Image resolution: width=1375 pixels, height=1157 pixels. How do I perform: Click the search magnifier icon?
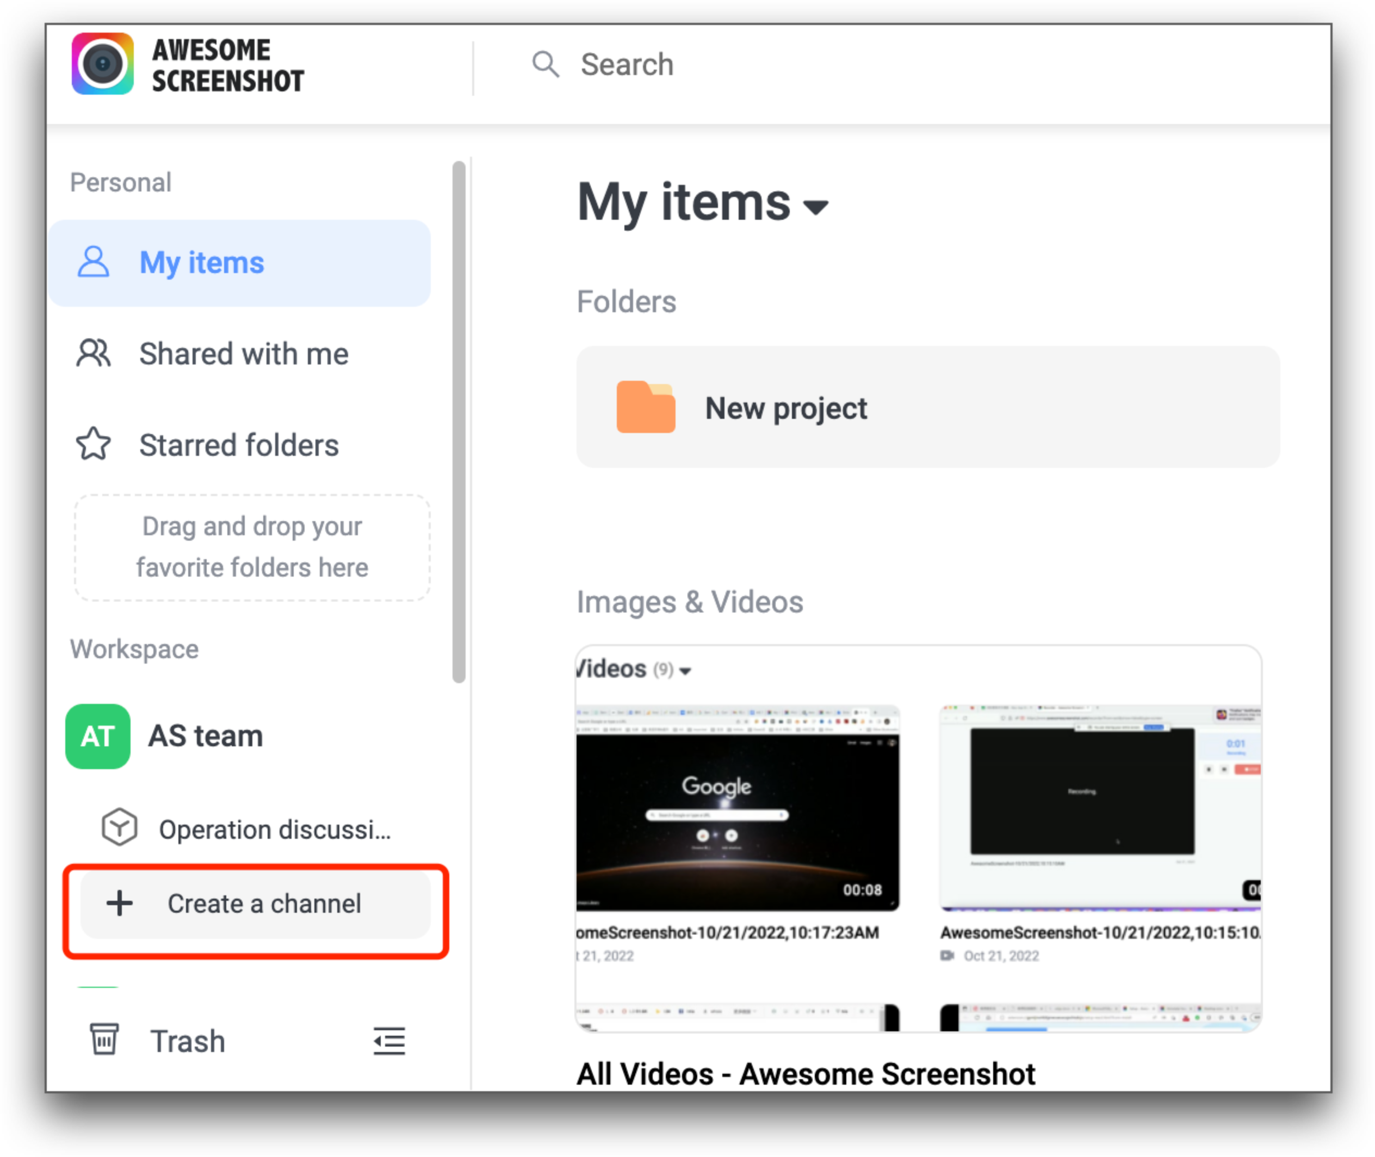click(546, 64)
